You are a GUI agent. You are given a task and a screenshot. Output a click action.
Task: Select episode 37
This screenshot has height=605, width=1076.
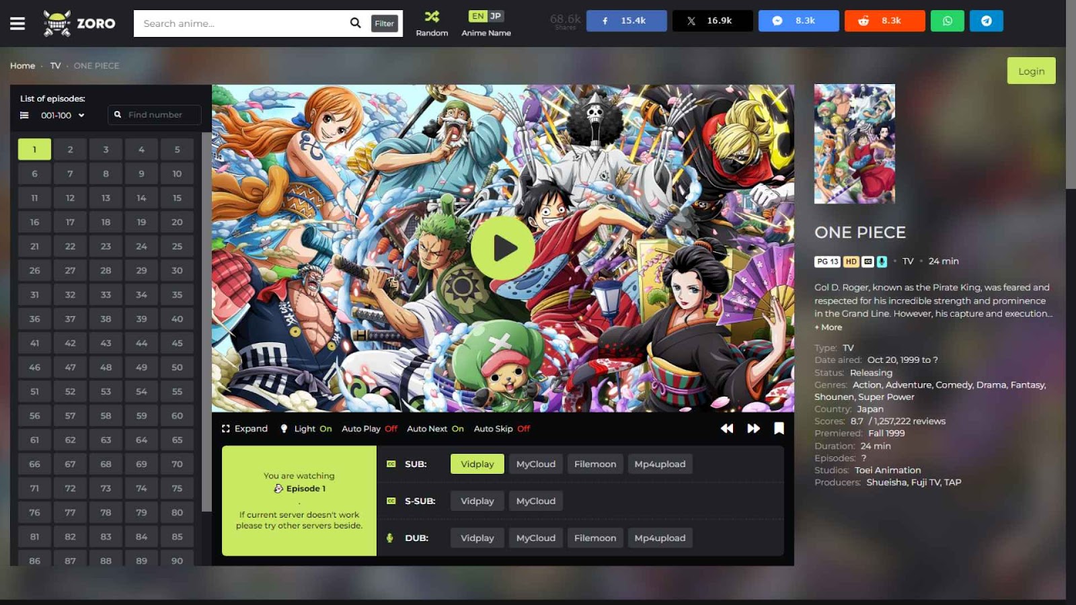[x=70, y=319]
